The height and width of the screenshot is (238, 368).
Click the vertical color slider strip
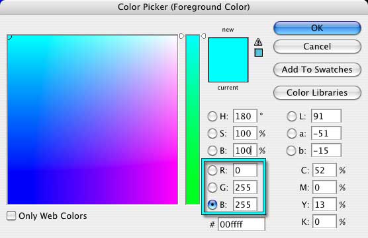[x=193, y=119]
